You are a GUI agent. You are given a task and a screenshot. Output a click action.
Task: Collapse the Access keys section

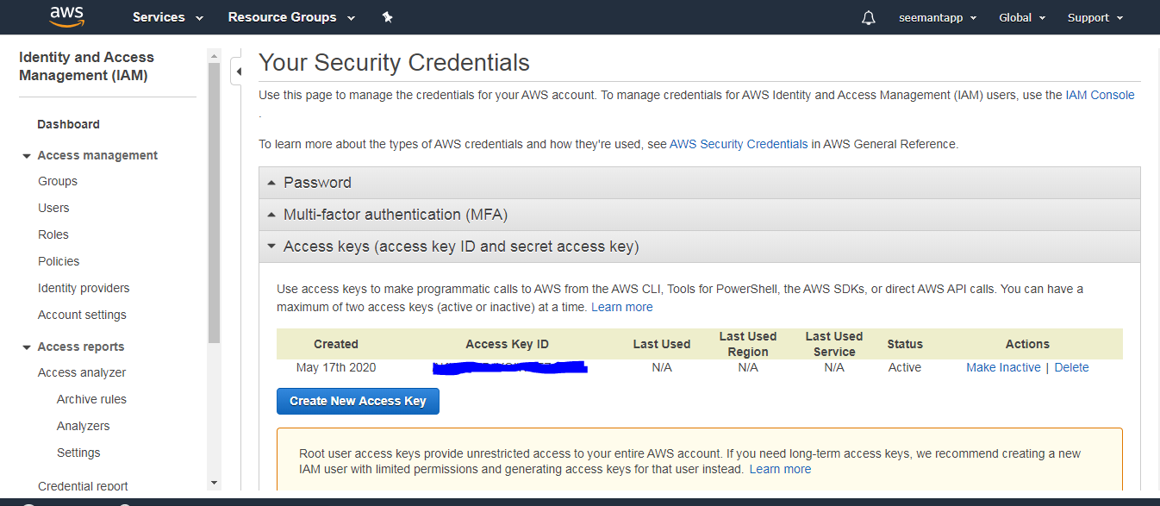699,247
